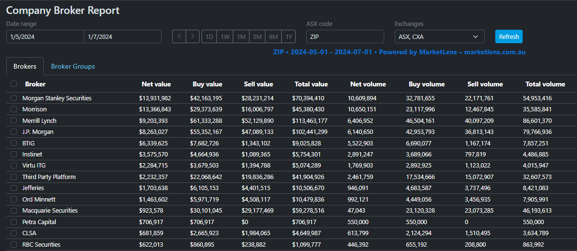This screenshot has width=577, height=251.
Task: Click broker name RBC Securities
Action: 41,245
